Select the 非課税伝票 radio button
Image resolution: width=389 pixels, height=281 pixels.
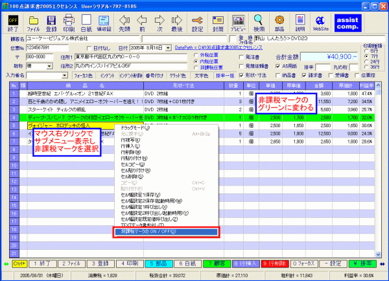pos(196,67)
